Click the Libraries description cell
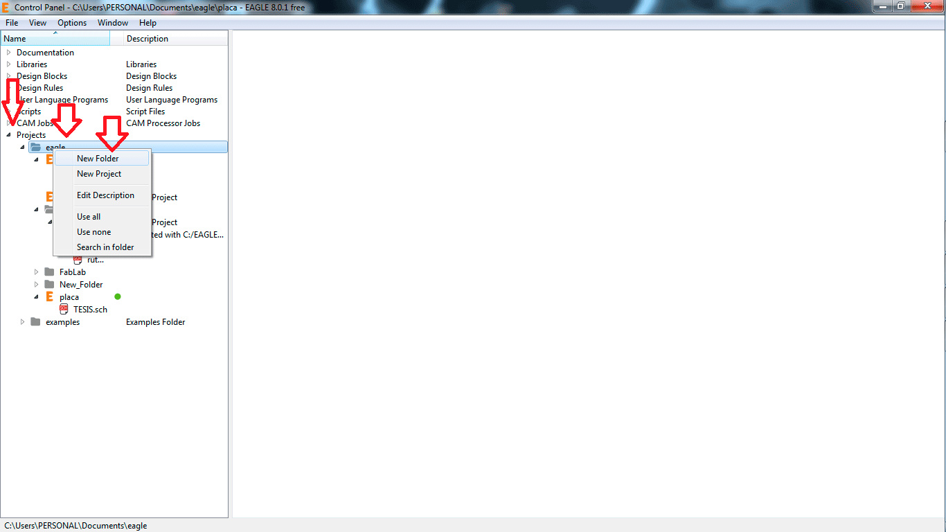 [x=141, y=64]
